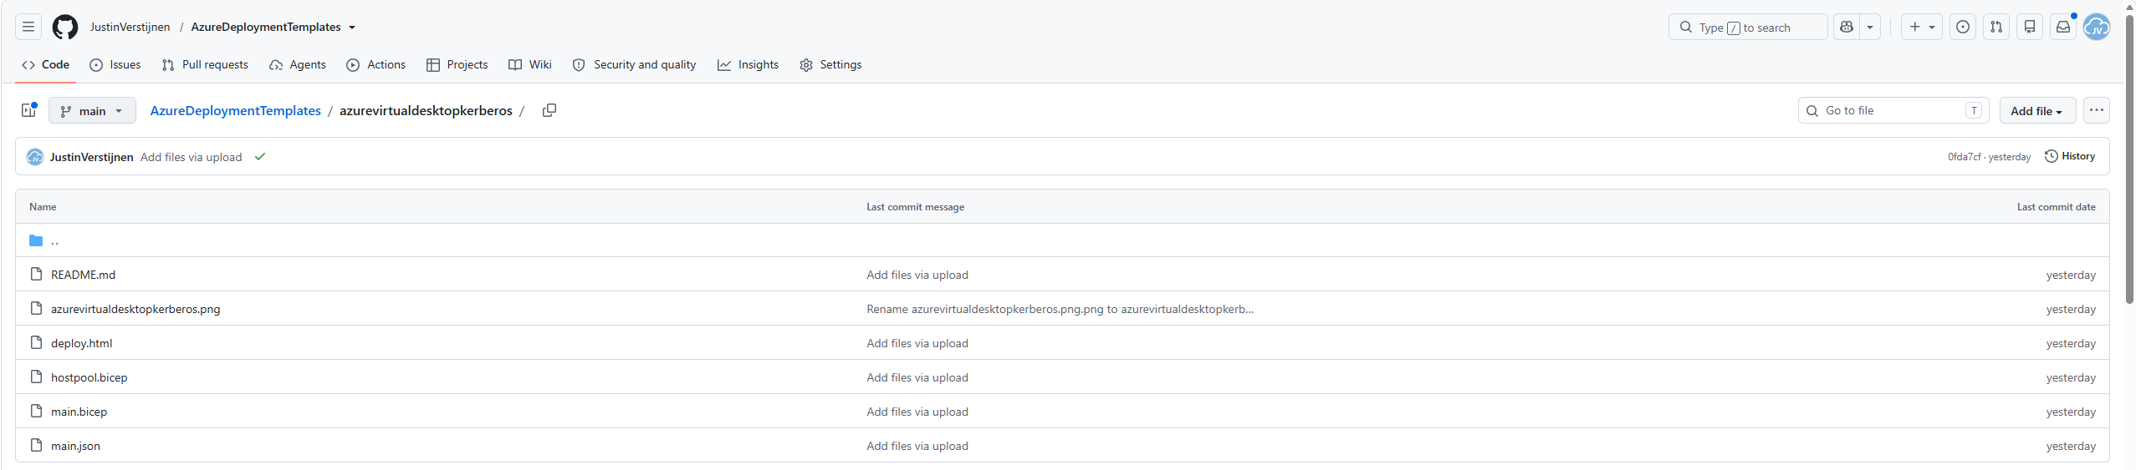
Task: Show the commit status green checkmark
Action: coord(260,156)
